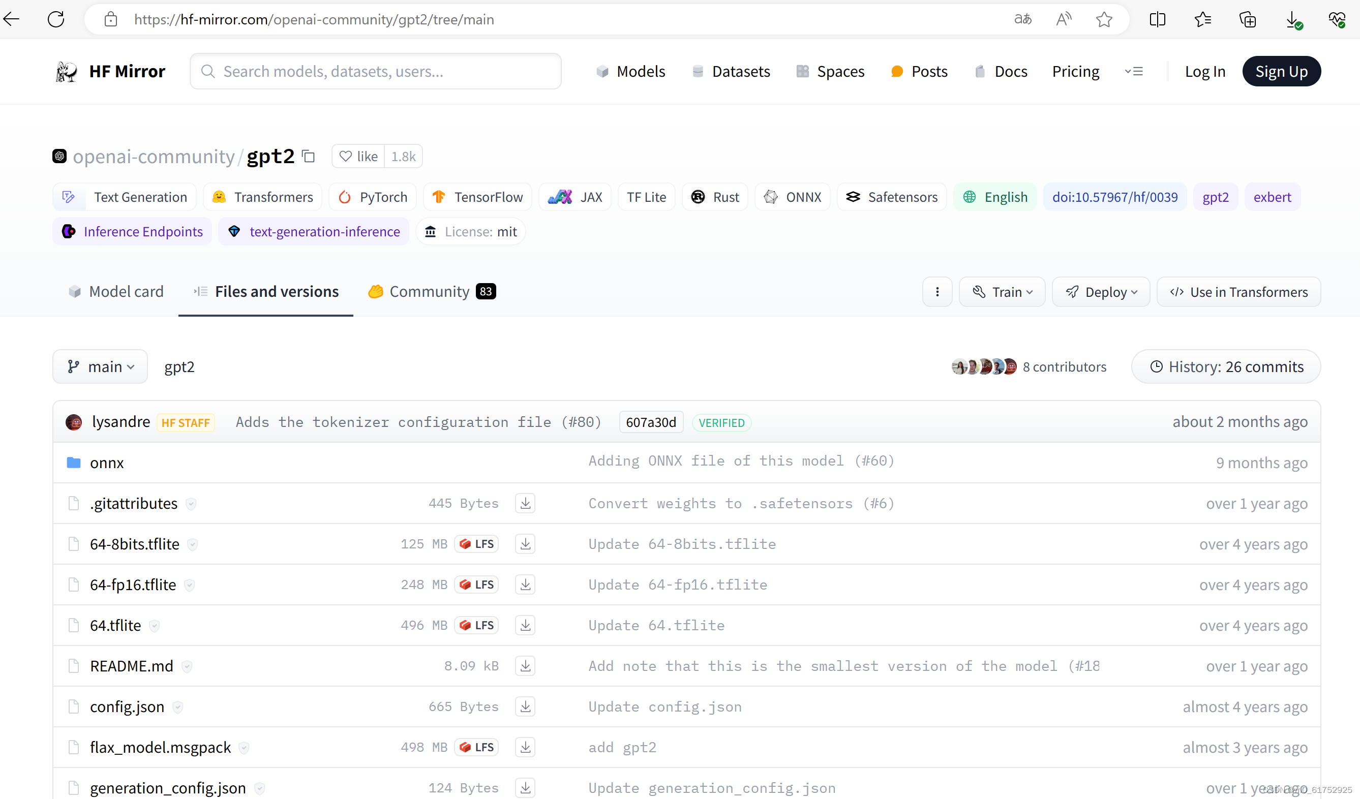Screen dimensions: 1360x799
Task: Add page to favorites star icon
Action: click(1104, 19)
